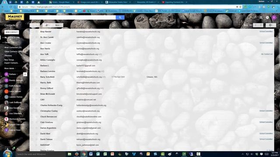Open the Most Contacted group

(13, 48)
